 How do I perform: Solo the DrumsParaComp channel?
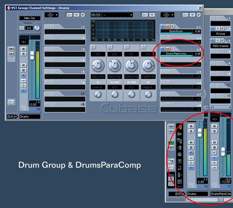click(x=215, y=131)
